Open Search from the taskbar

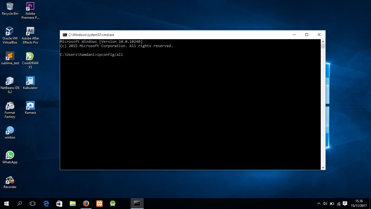click(19, 203)
